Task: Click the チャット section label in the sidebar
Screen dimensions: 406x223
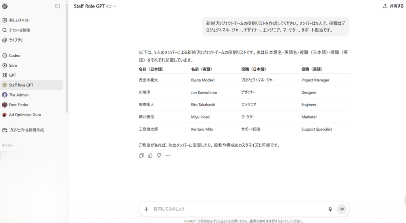Action: tap(7, 145)
